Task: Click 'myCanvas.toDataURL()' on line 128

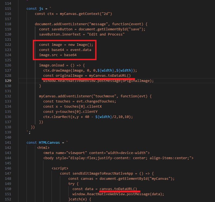Action: coord(110,76)
